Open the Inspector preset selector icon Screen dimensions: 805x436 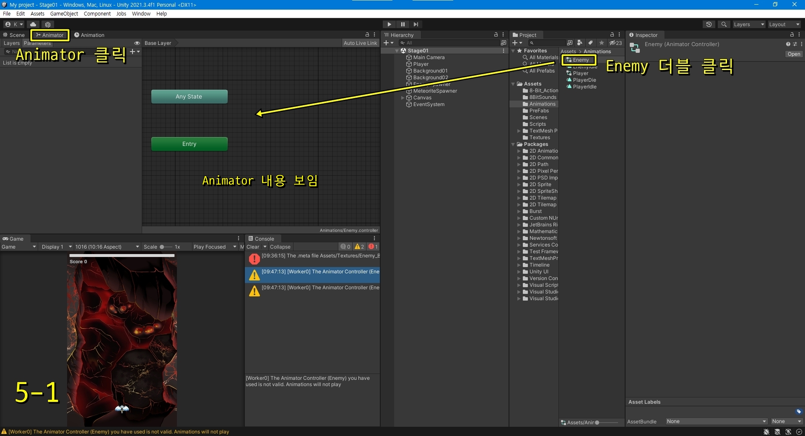[795, 44]
